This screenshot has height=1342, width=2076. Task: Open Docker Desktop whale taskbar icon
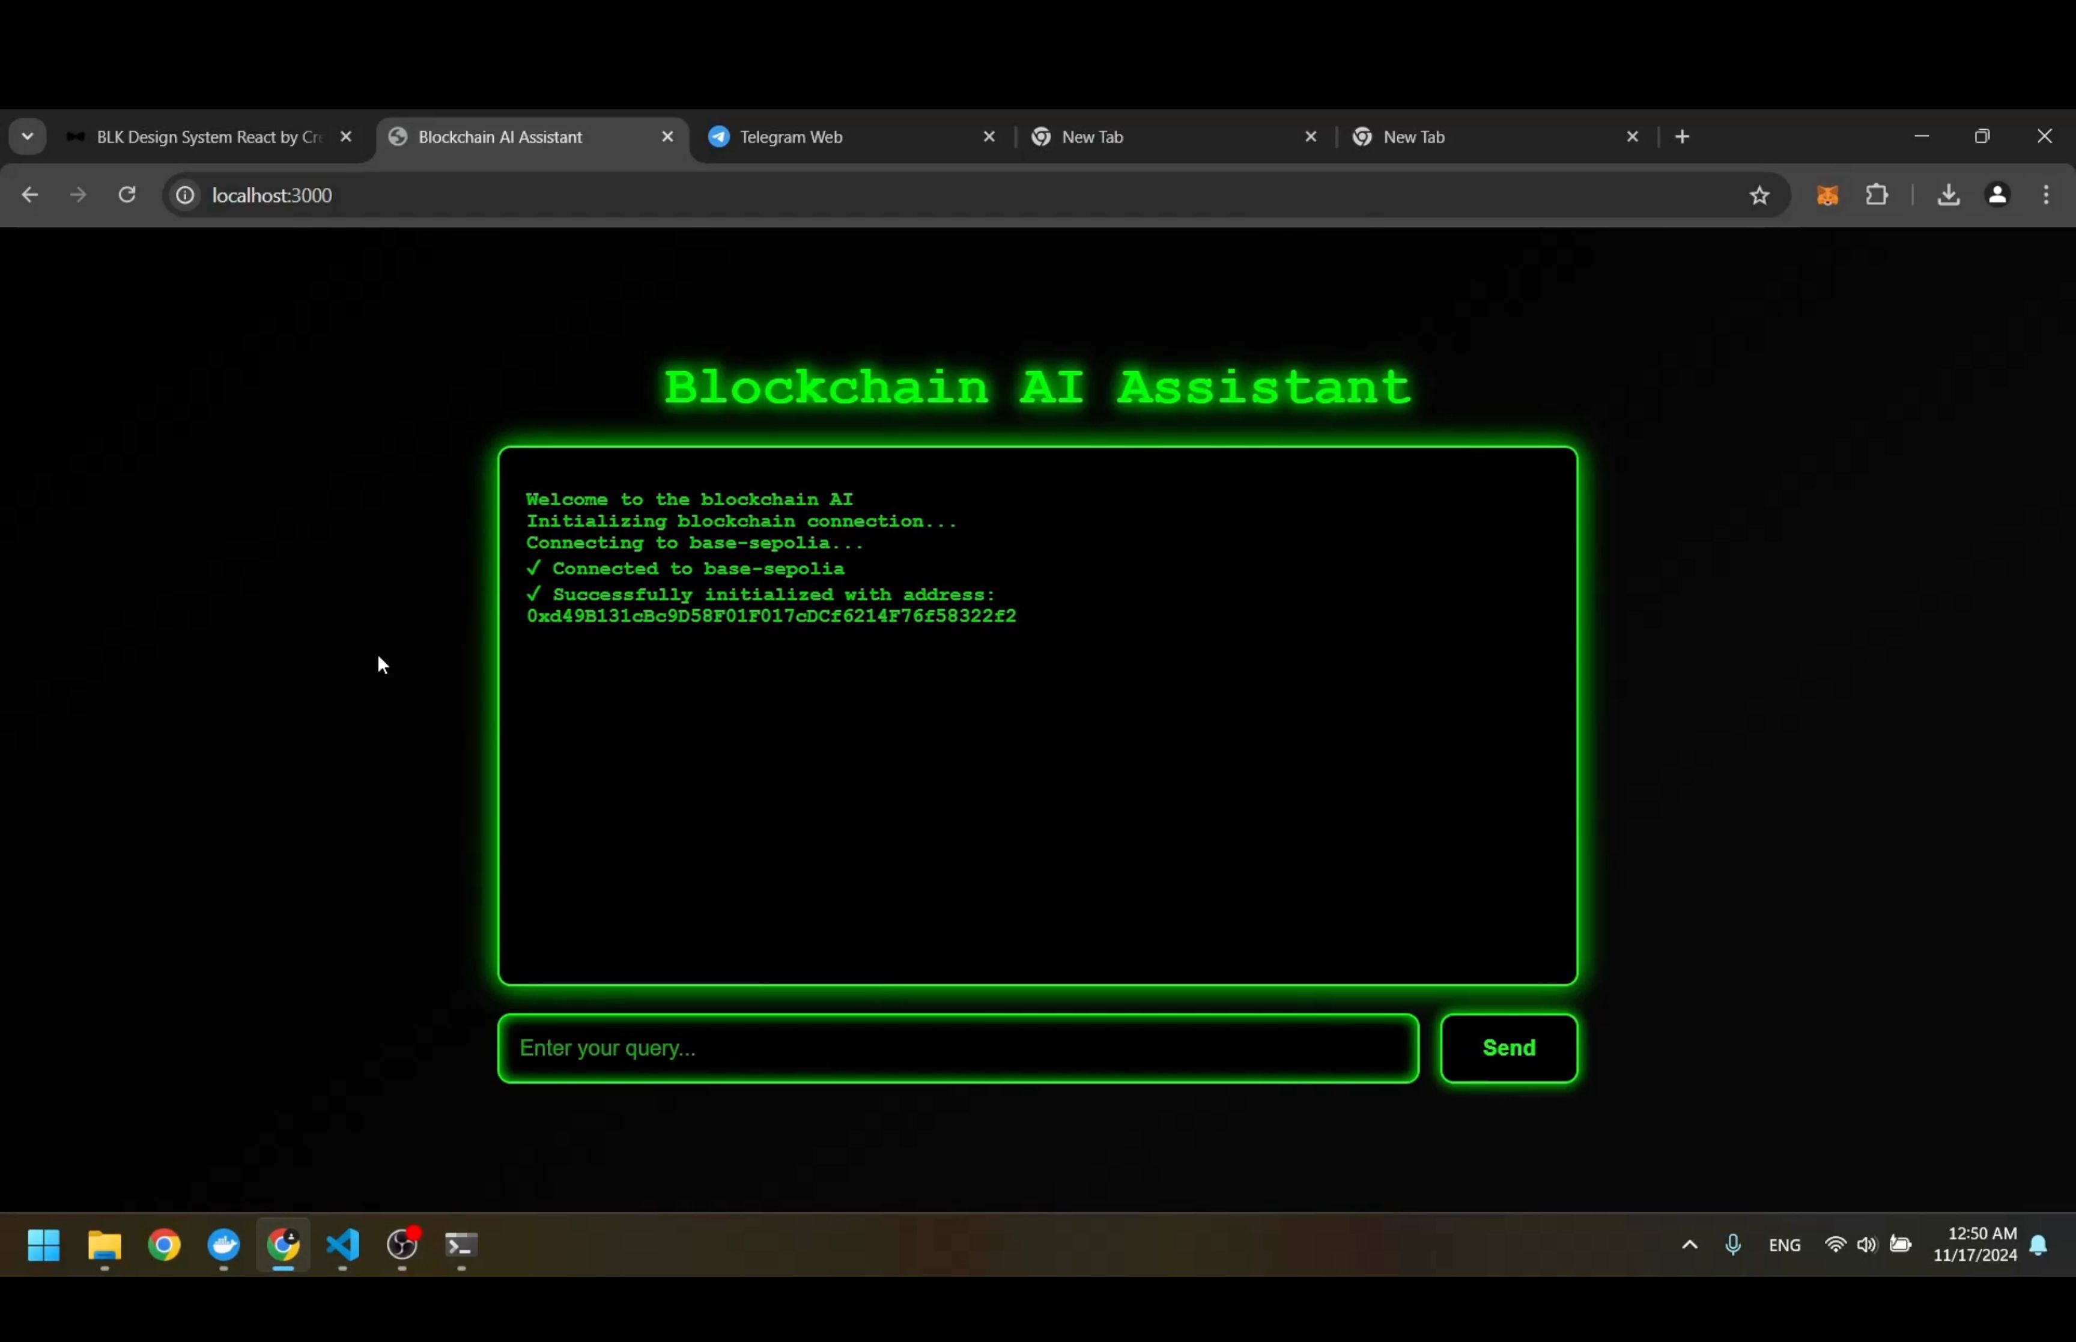tap(224, 1245)
